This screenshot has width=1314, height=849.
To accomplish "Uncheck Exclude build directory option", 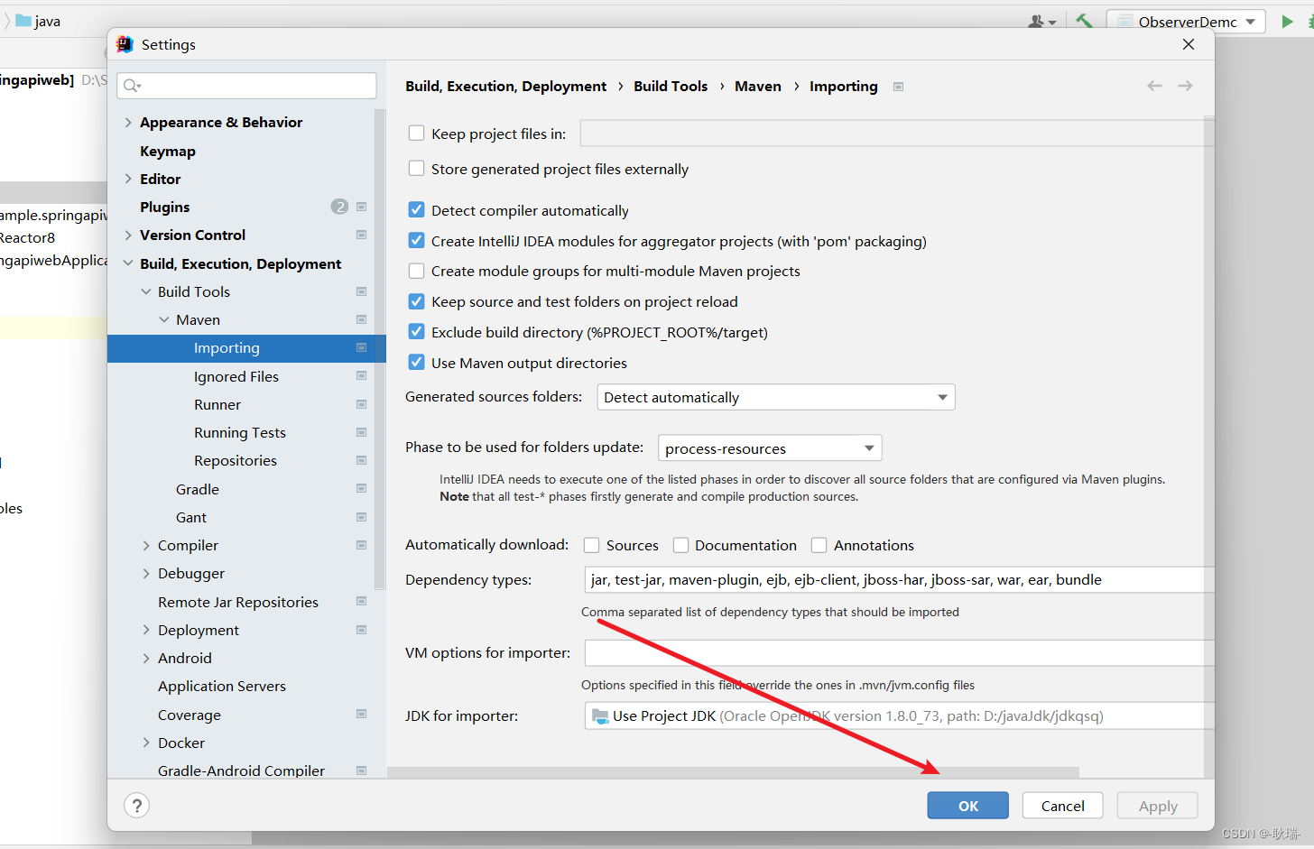I will [416, 331].
